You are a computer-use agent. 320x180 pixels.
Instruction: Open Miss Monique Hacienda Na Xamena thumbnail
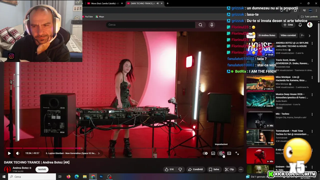coord(260,83)
